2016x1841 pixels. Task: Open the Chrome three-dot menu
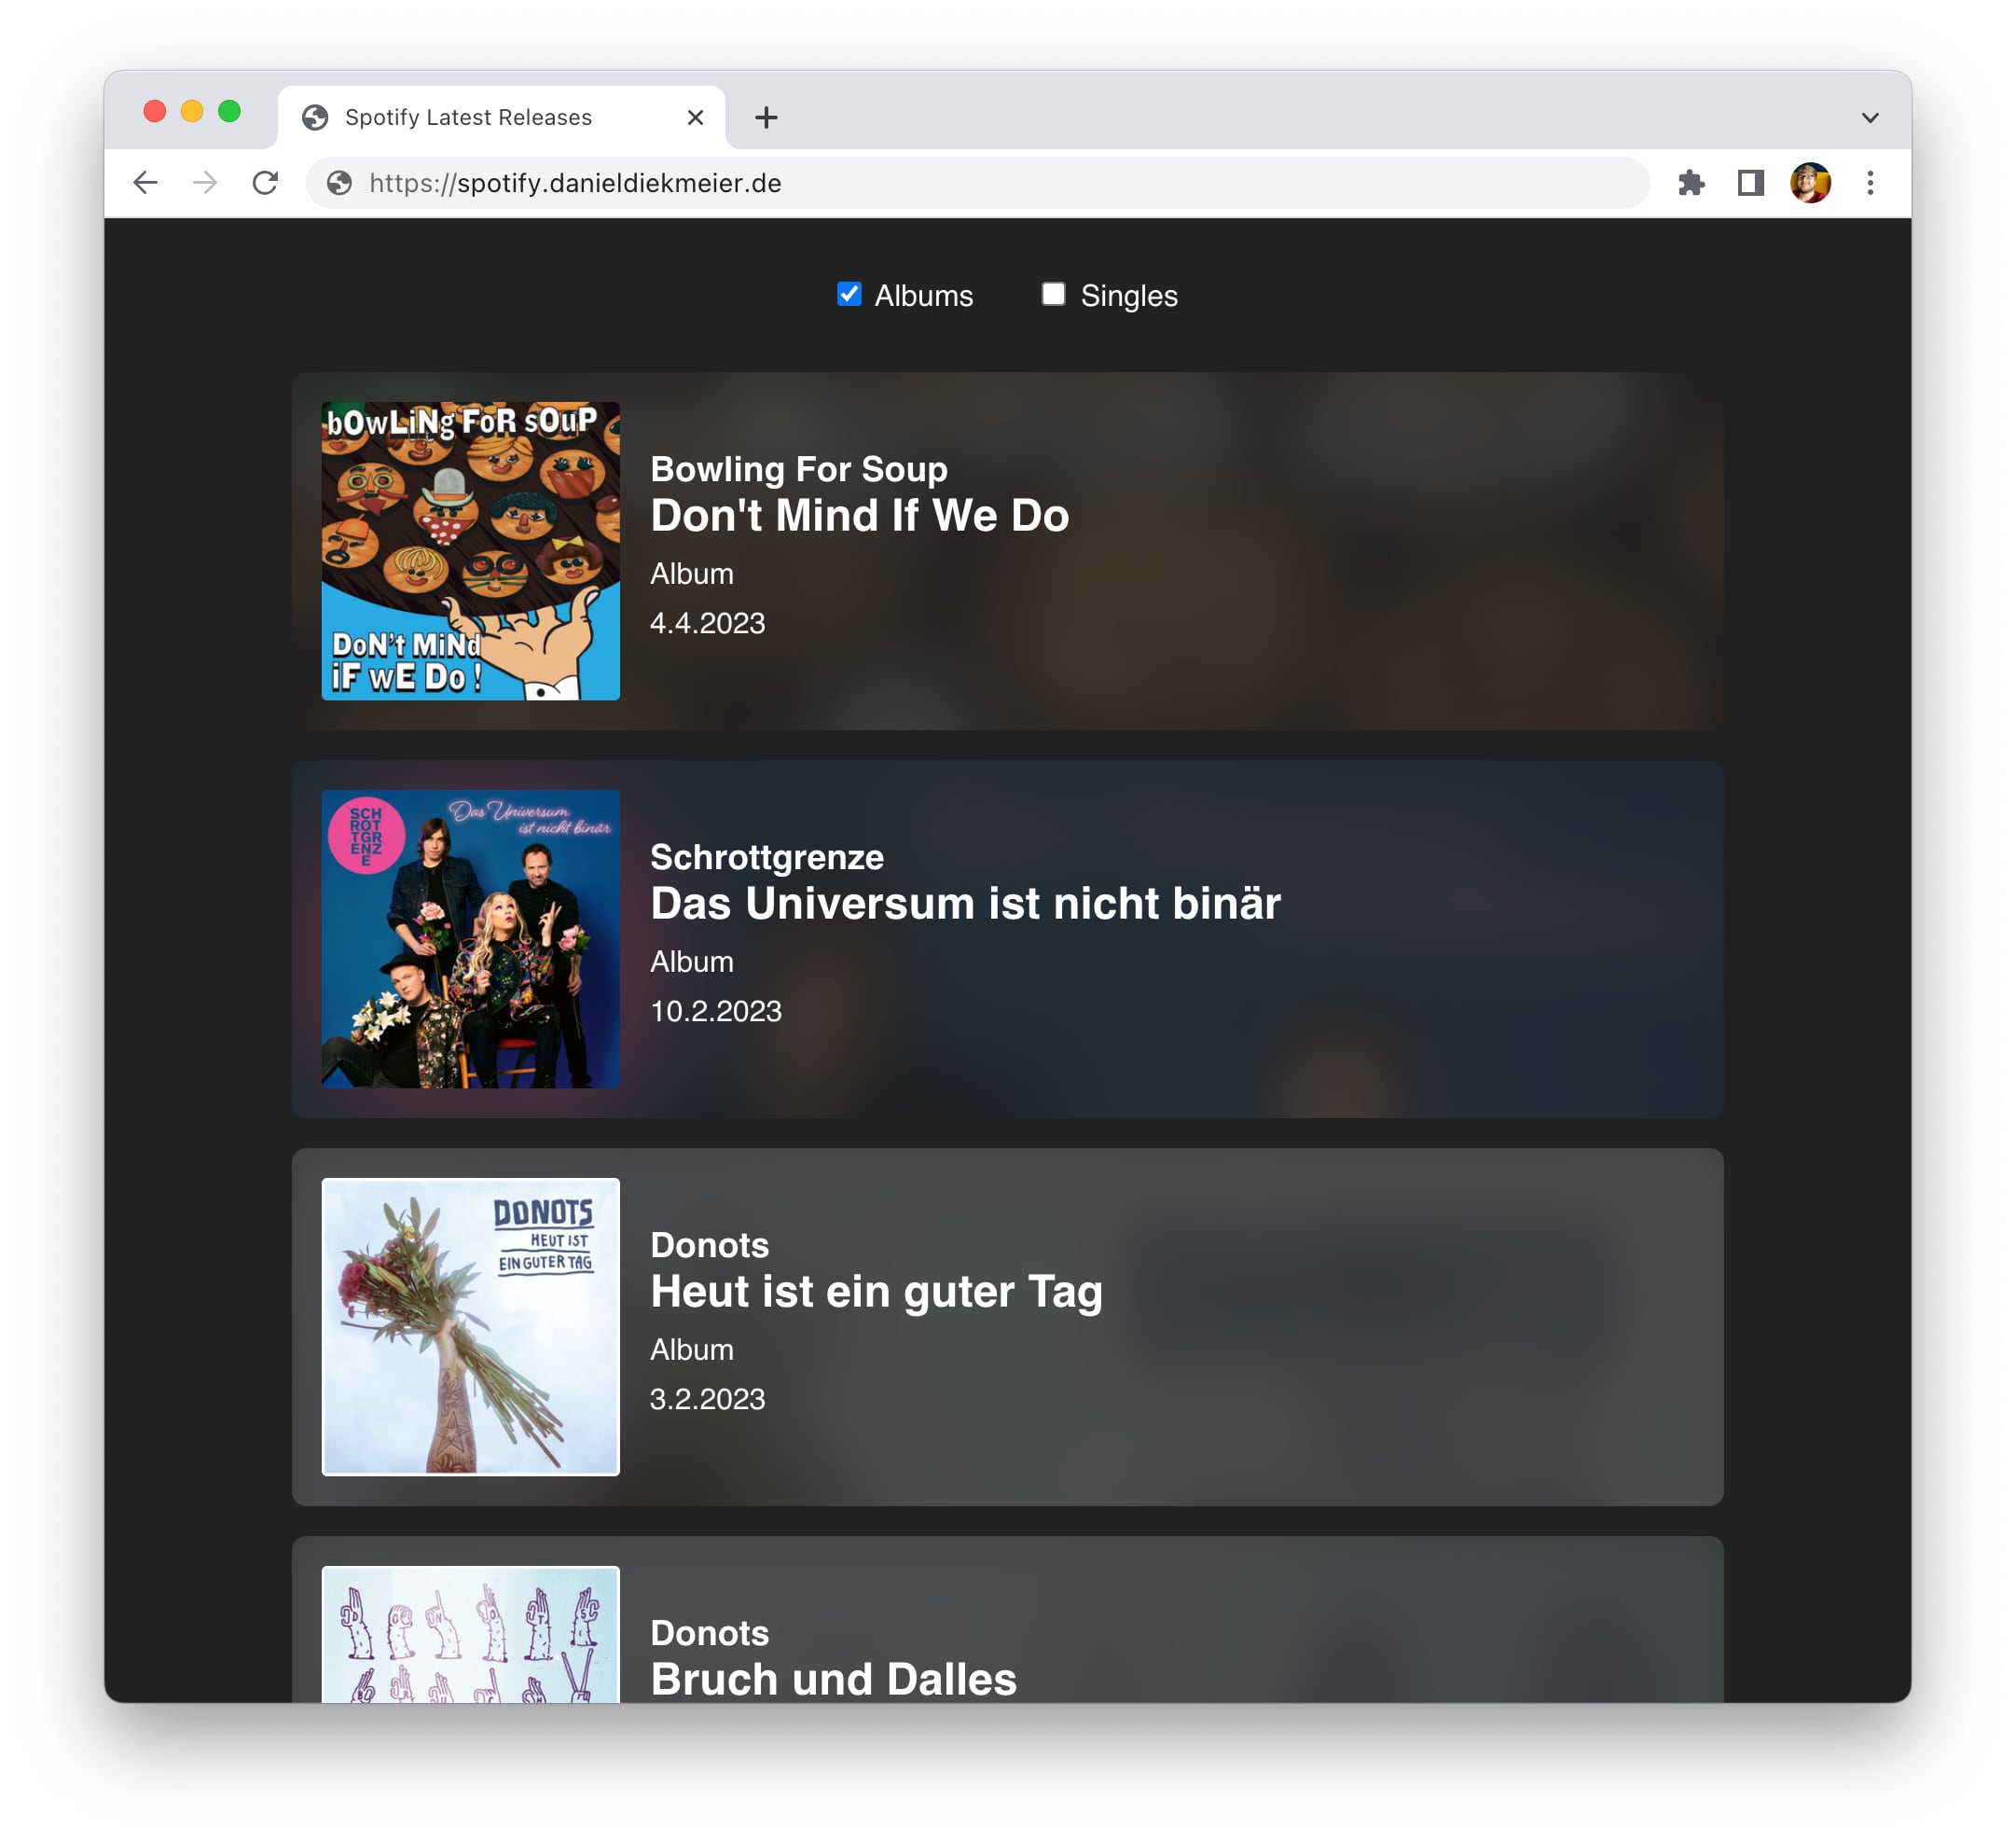click(1870, 183)
